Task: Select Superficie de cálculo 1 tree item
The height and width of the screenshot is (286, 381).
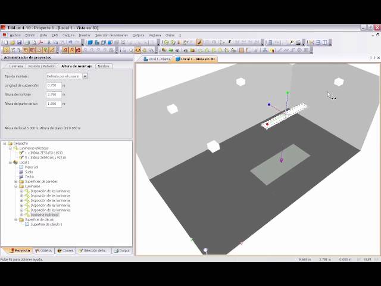Action: point(46,225)
